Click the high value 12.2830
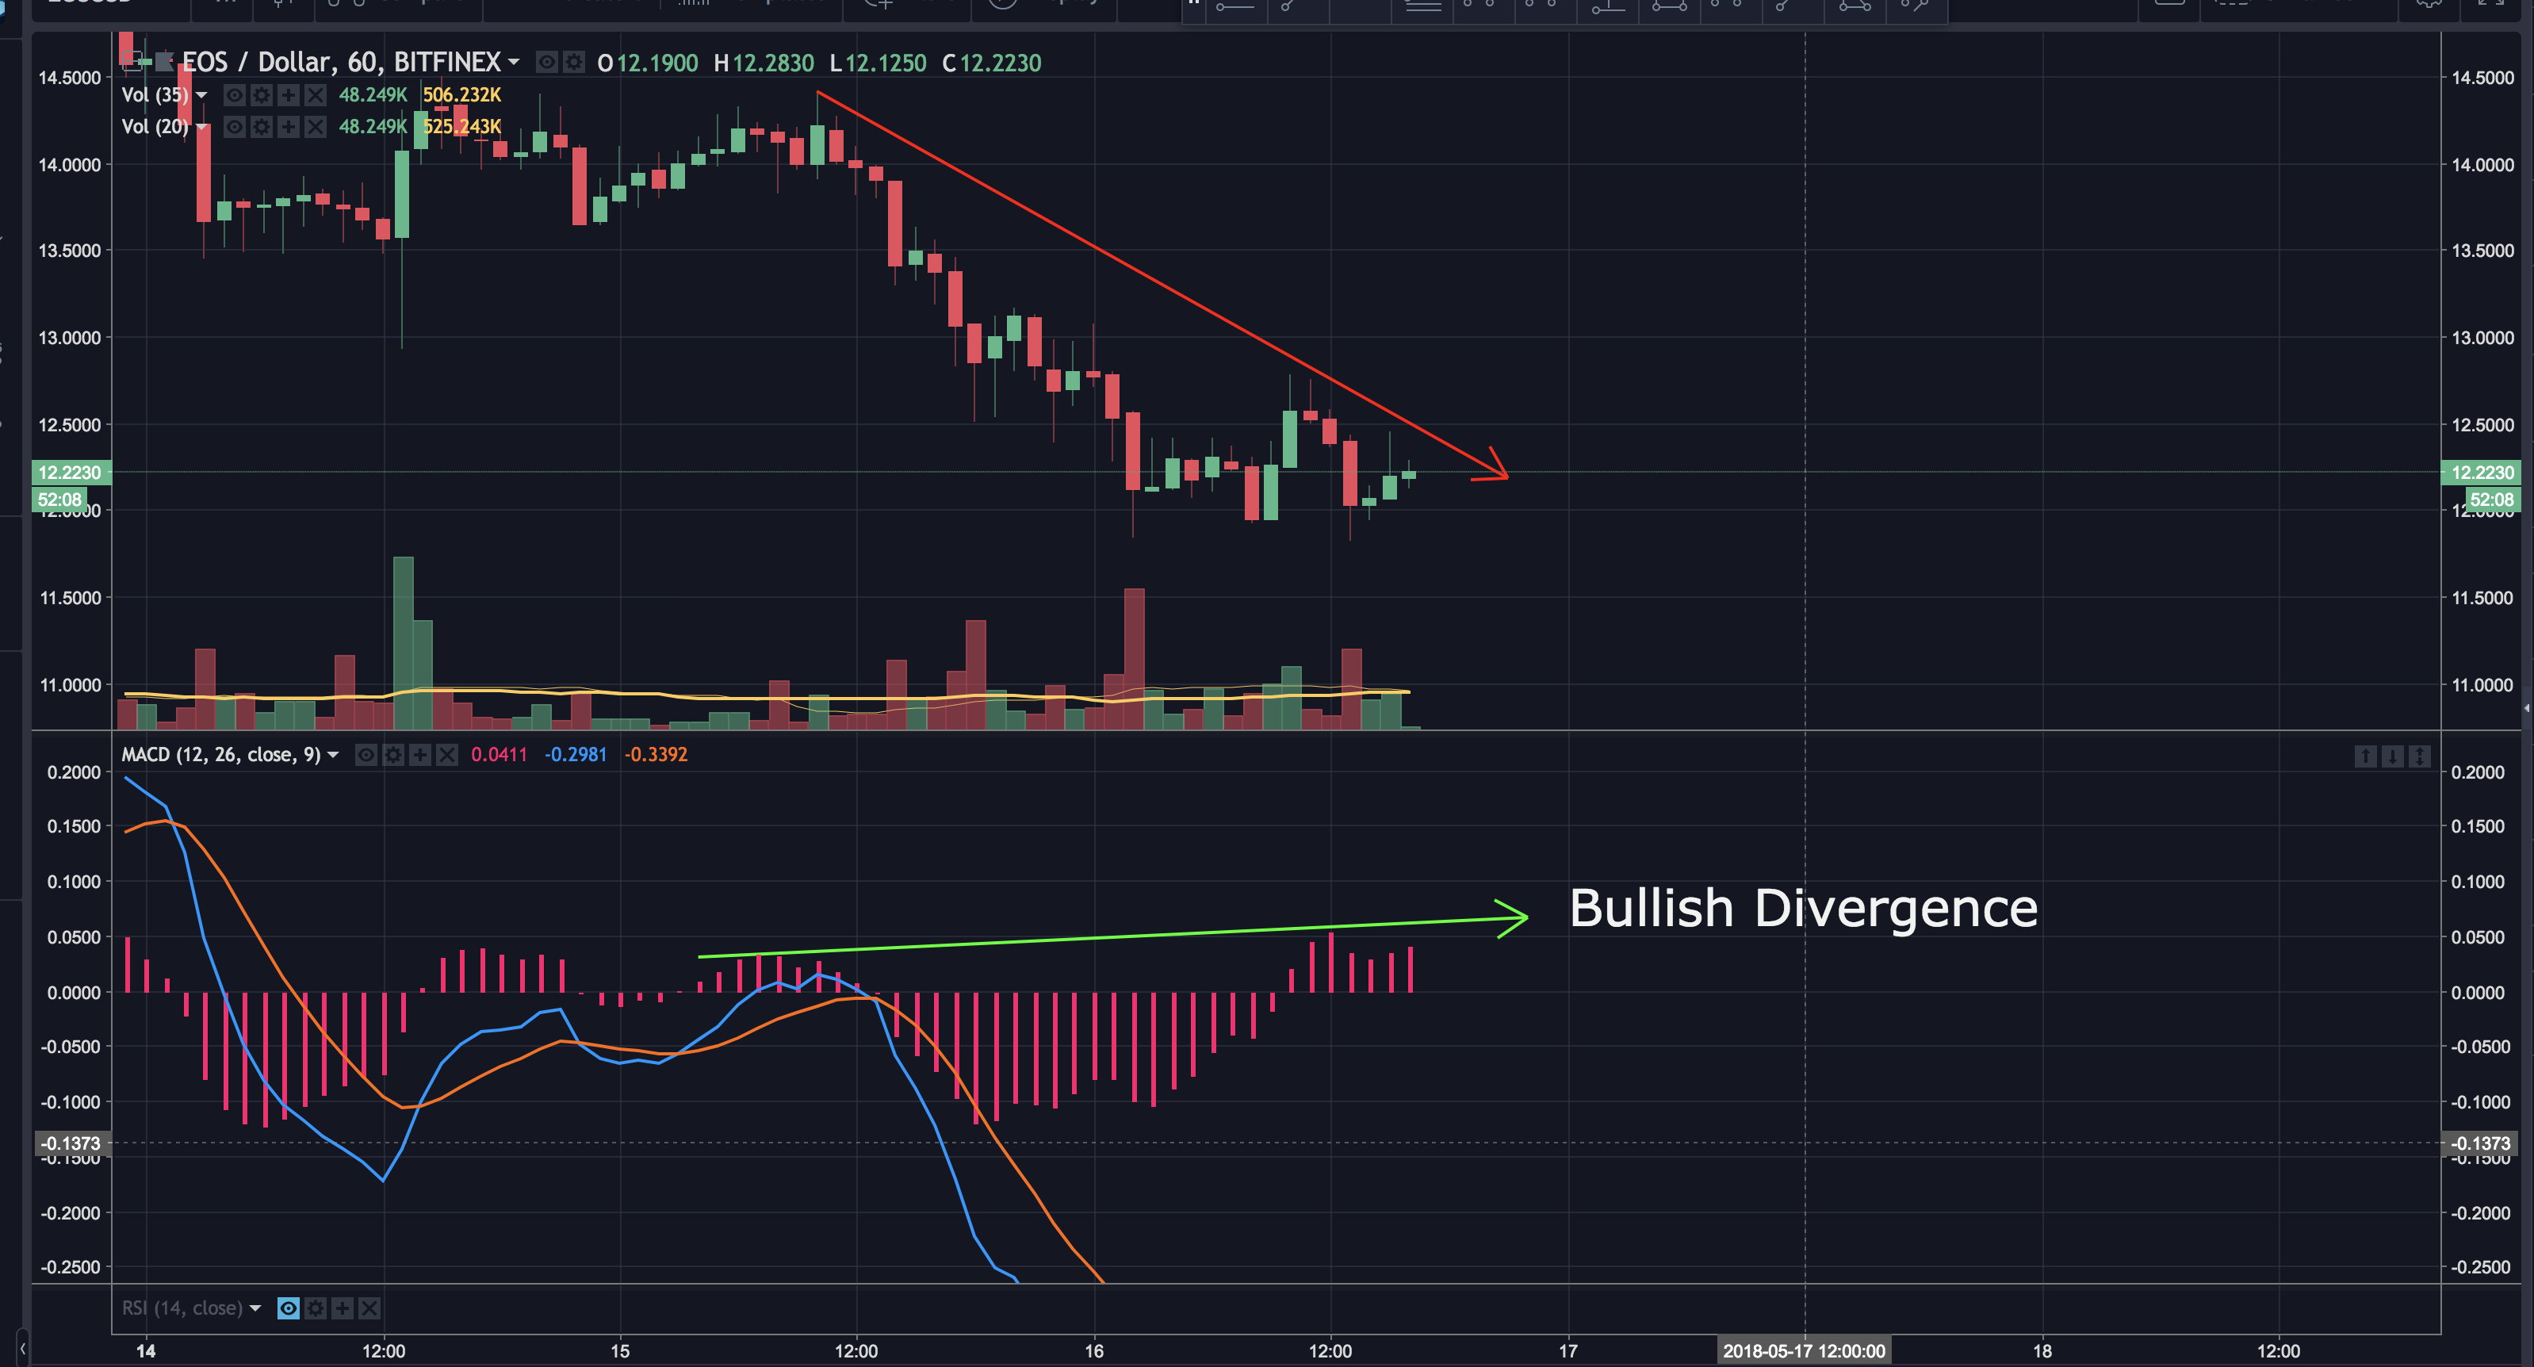 (773, 63)
